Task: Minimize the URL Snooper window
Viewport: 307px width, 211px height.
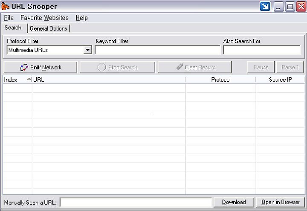Action: pyautogui.click(x=278, y=7)
